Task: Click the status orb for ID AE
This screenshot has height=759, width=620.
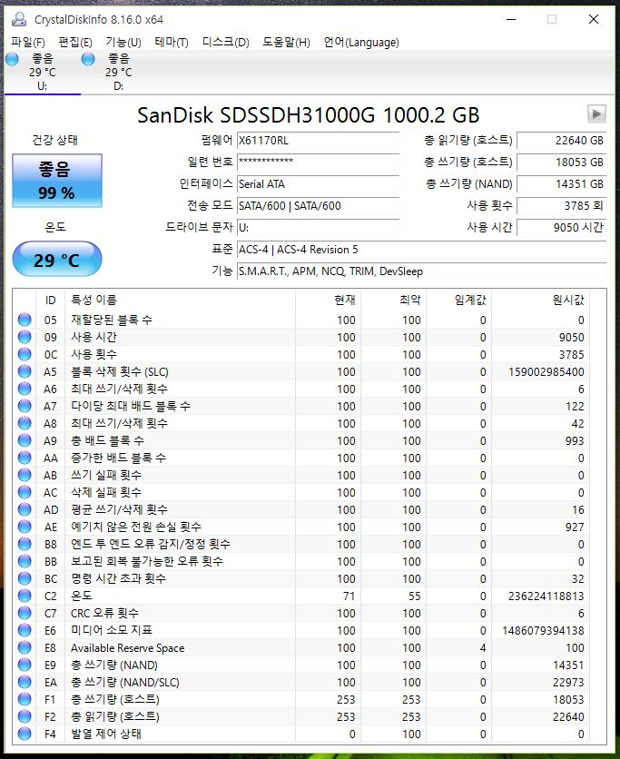Action: (x=25, y=527)
